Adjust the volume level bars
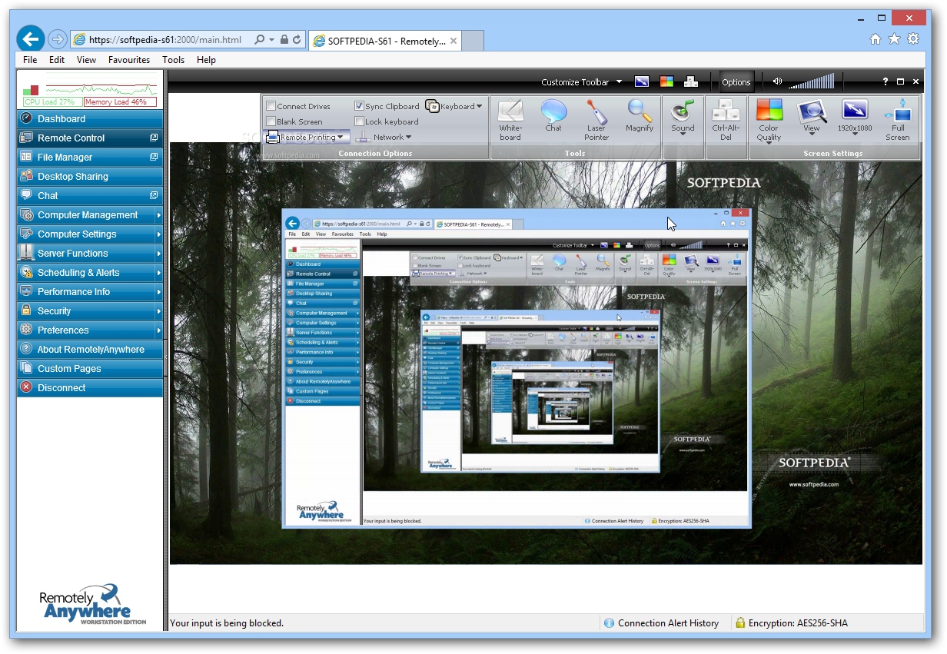 coord(811,81)
